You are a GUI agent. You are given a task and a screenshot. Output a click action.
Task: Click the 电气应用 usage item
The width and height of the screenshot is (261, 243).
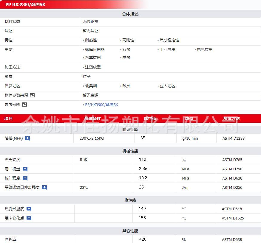pyautogui.click(x=205, y=49)
